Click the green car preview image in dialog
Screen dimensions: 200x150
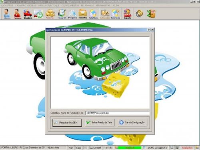tap(100, 73)
